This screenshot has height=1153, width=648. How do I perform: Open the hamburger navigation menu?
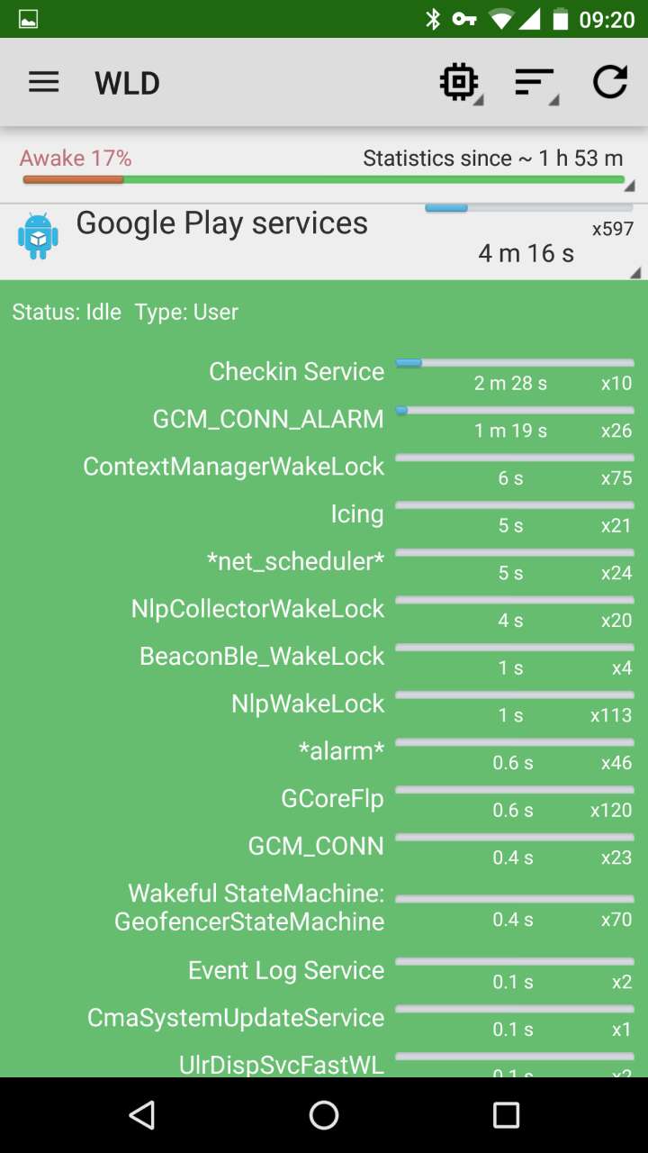point(43,83)
